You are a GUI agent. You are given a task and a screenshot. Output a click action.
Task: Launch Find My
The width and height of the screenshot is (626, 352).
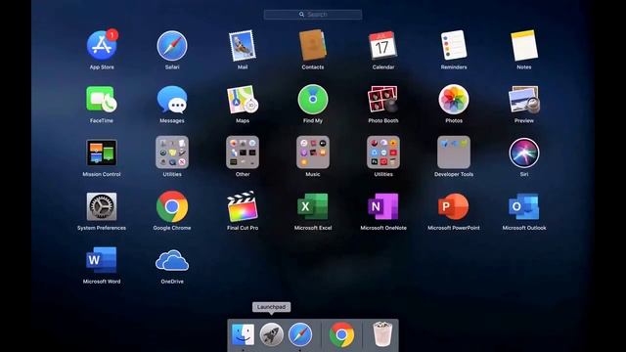[313, 99]
